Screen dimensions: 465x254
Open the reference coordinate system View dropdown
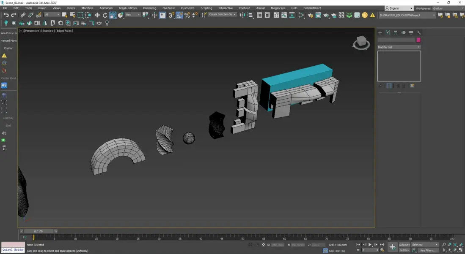click(x=132, y=15)
